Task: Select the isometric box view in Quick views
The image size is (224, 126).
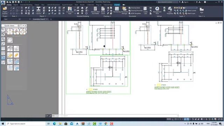Action: pyautogui.click(x=10, y=40)
